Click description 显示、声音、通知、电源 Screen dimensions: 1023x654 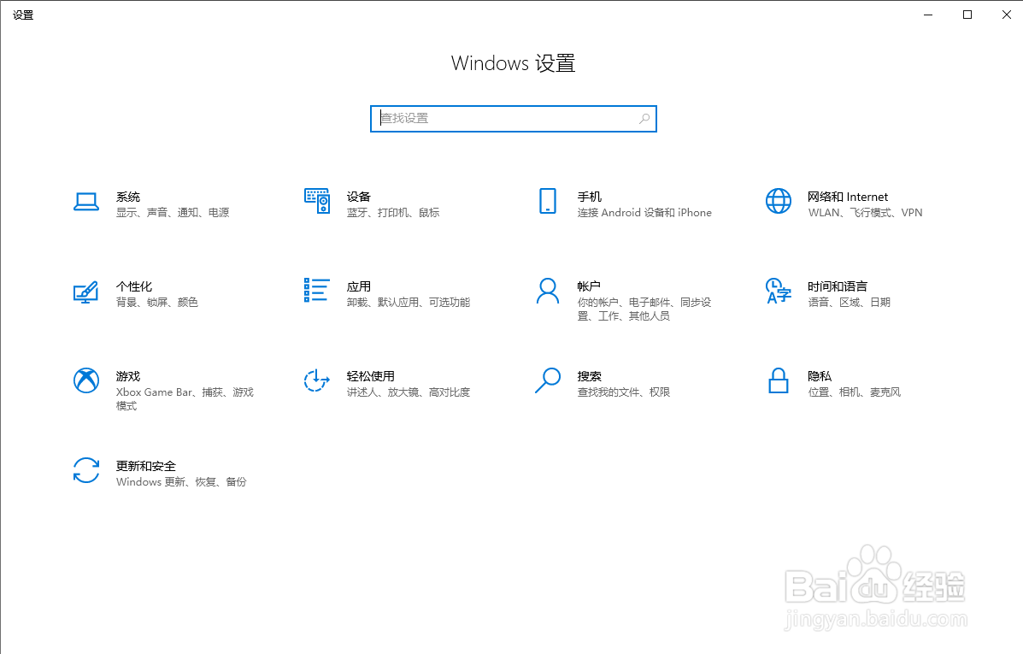(173, 213)
